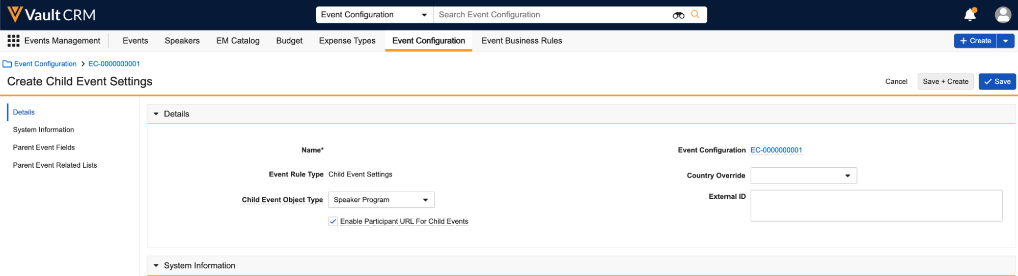
Task: Switch to the Event Business Rules tab
Action: click(521, 41)
